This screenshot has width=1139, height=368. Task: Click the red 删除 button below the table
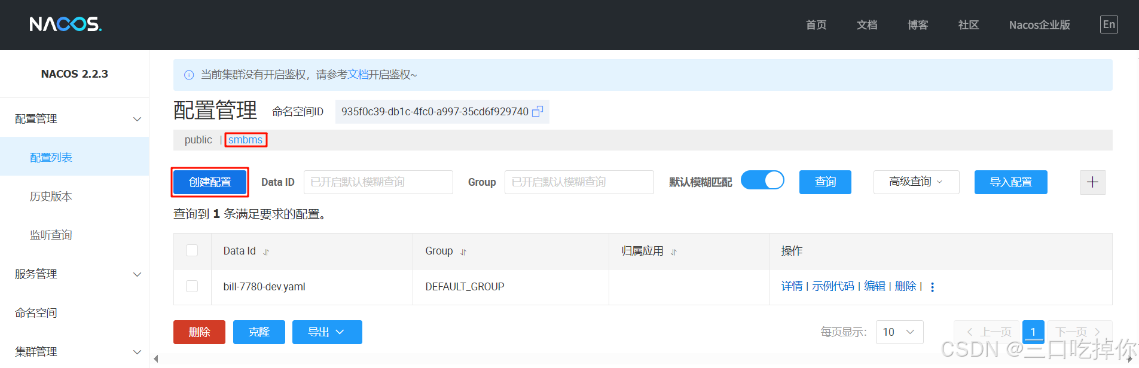coord(199,332)
